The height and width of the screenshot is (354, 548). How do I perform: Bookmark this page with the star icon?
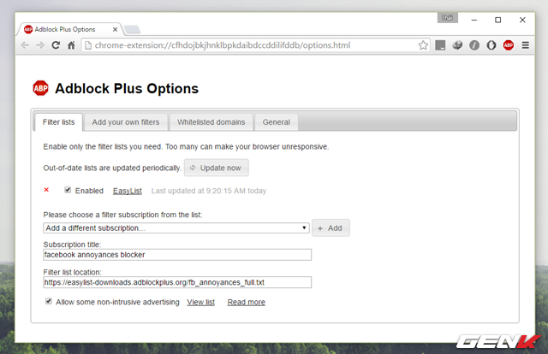click(x=423, y=44)
